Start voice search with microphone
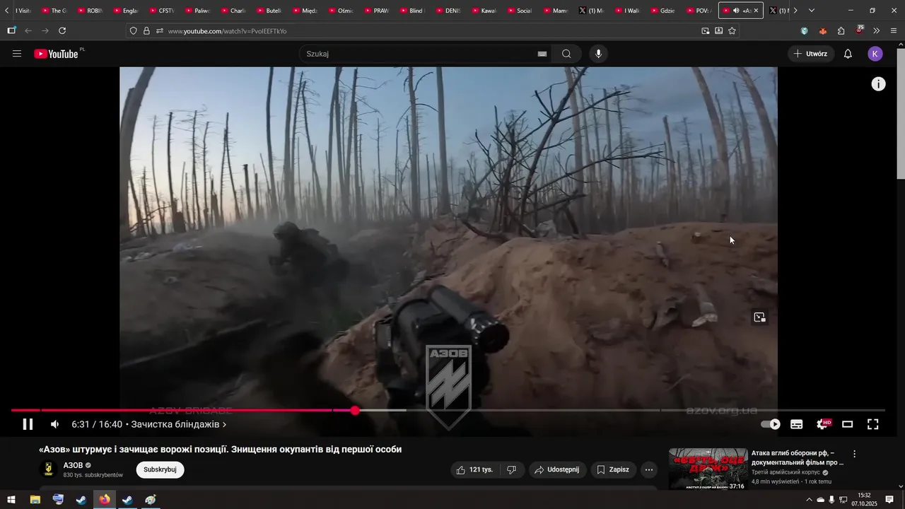The width and height of the screenshot is (905, 509). tap(599, 54)
